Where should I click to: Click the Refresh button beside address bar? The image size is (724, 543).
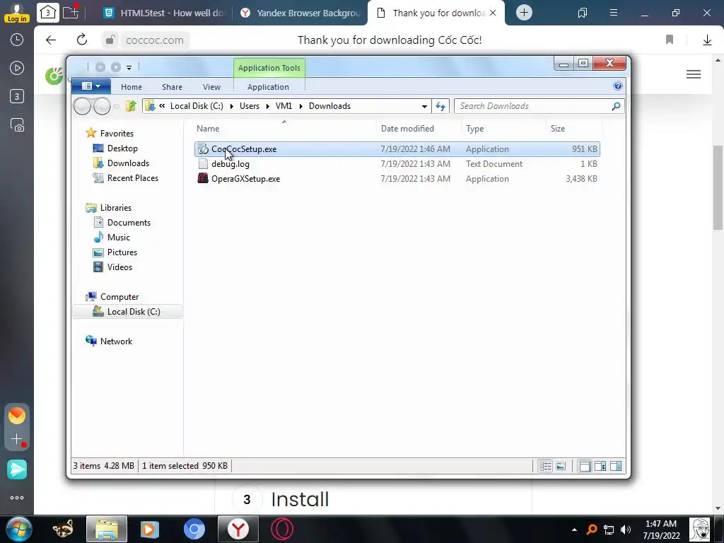(x=440, y=107)
